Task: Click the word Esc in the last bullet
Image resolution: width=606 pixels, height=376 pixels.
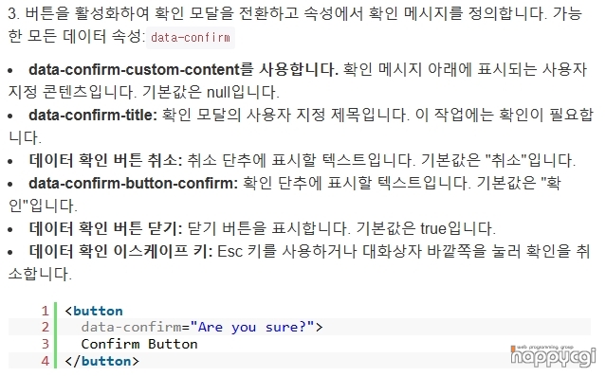Action: coord(230,251)
